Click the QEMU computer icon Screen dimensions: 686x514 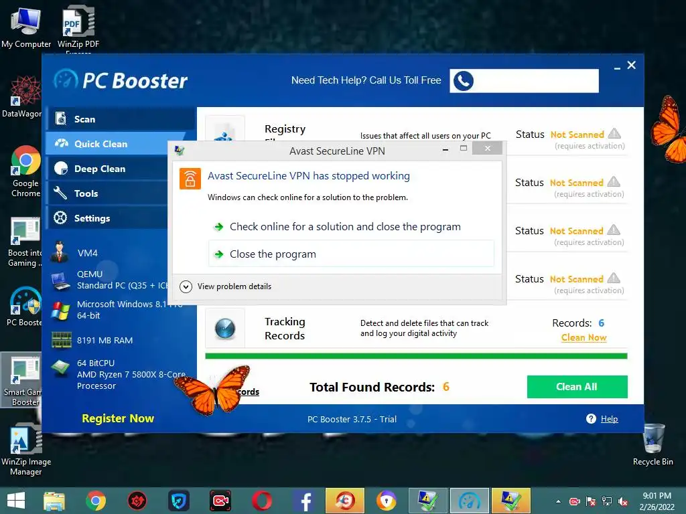[60, 280]
